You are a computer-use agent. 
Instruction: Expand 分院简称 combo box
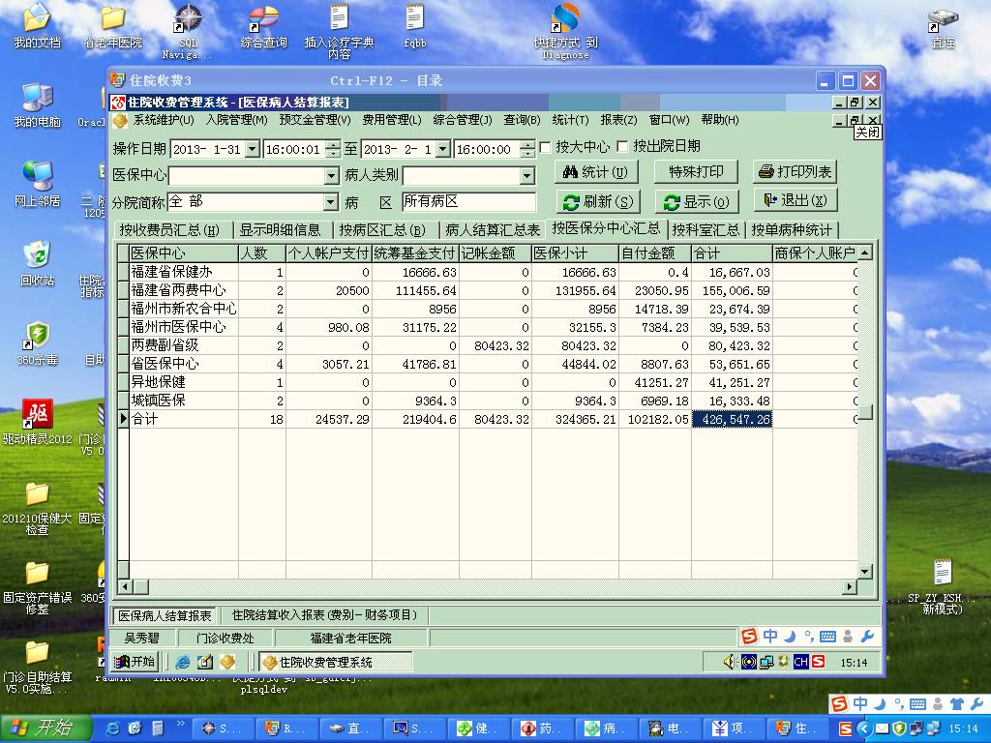pos(330,202)
